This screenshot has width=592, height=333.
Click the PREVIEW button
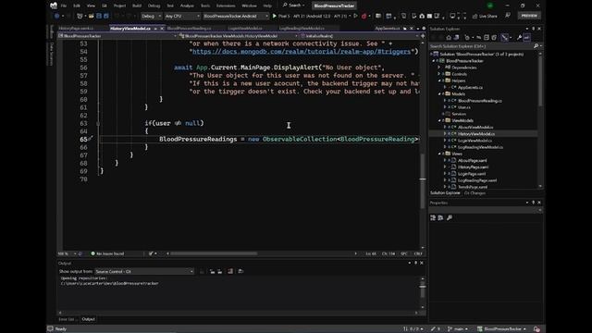pos(529,16)
